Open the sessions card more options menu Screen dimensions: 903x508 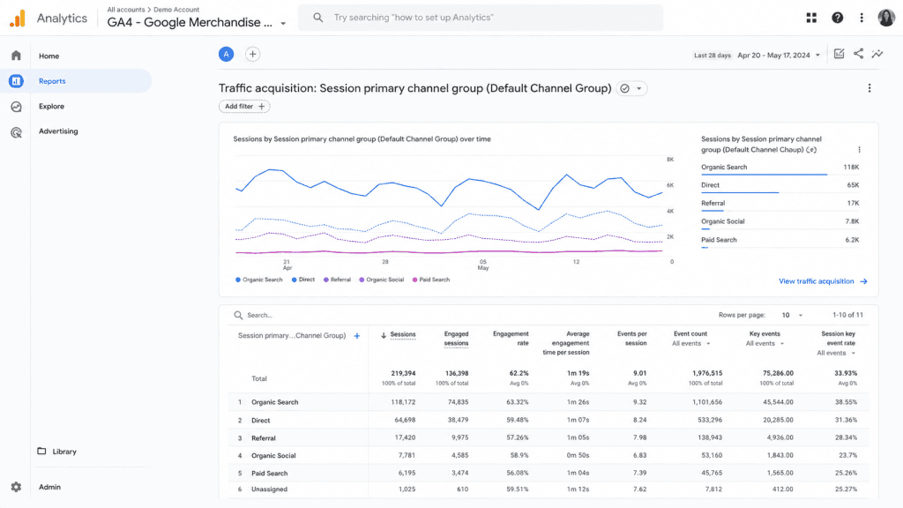(859, 150)
